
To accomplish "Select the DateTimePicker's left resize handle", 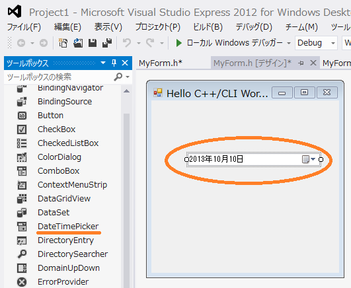I will [x=186, y=159].
